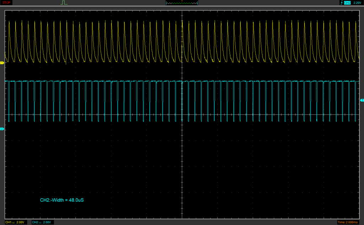Select the CH1 2.00V scale indicator
Viewport: 364px width, 225px height.
point(15,222)
